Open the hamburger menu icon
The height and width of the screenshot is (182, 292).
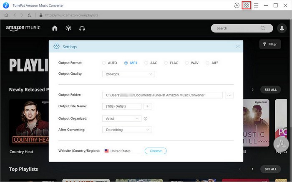tap(256, 5)
